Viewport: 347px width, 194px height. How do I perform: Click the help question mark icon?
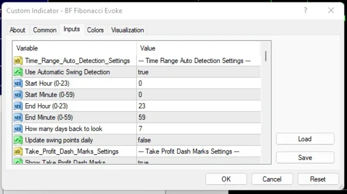click(306, 10)
